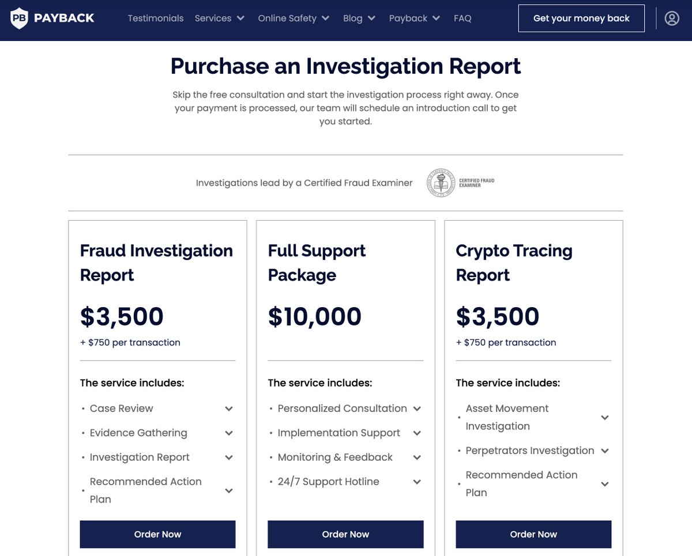Image resolution: width=692 pixels, height=556 pixels.
Task: Go to the FAQ page
Action: coord(462,18)
